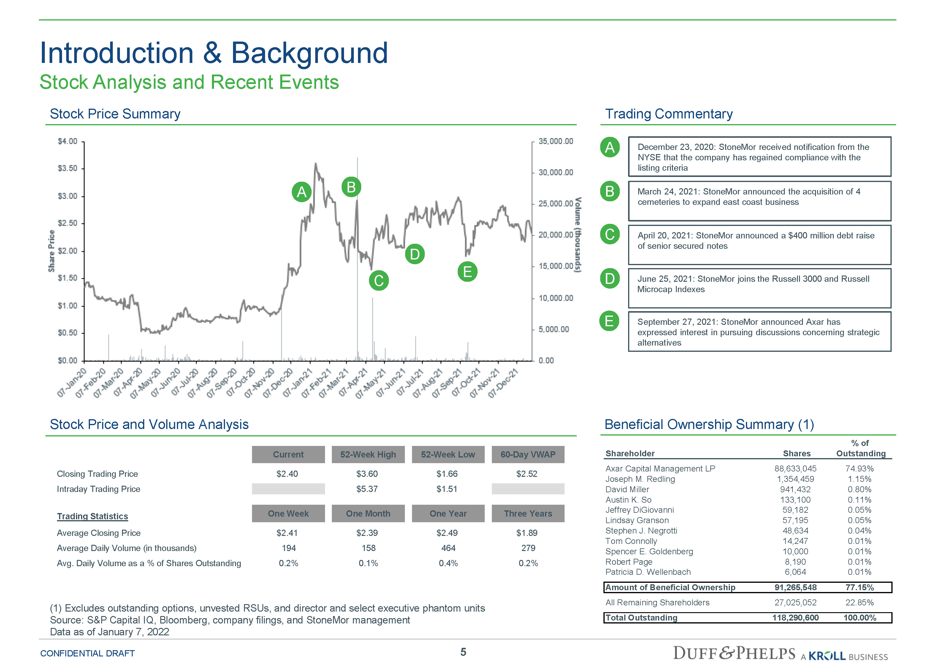Click the Trading Statistics underlined label
Screen dimensions: 935x668
click(x=93, y=516)
